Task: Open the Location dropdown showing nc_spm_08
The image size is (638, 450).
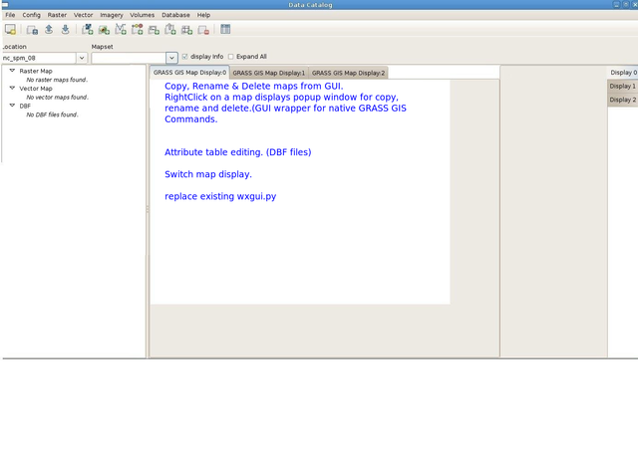Action: (x=82, y=59)
